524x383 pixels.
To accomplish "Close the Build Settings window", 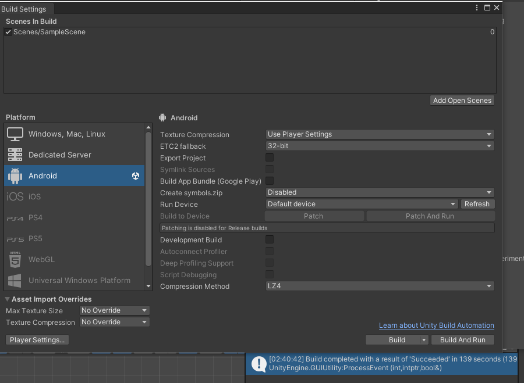I will click(x=497, y=8).
